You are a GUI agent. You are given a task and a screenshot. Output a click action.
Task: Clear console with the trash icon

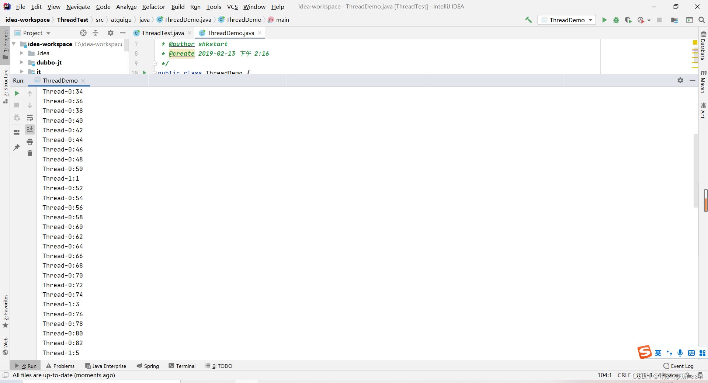coord(30,153)
